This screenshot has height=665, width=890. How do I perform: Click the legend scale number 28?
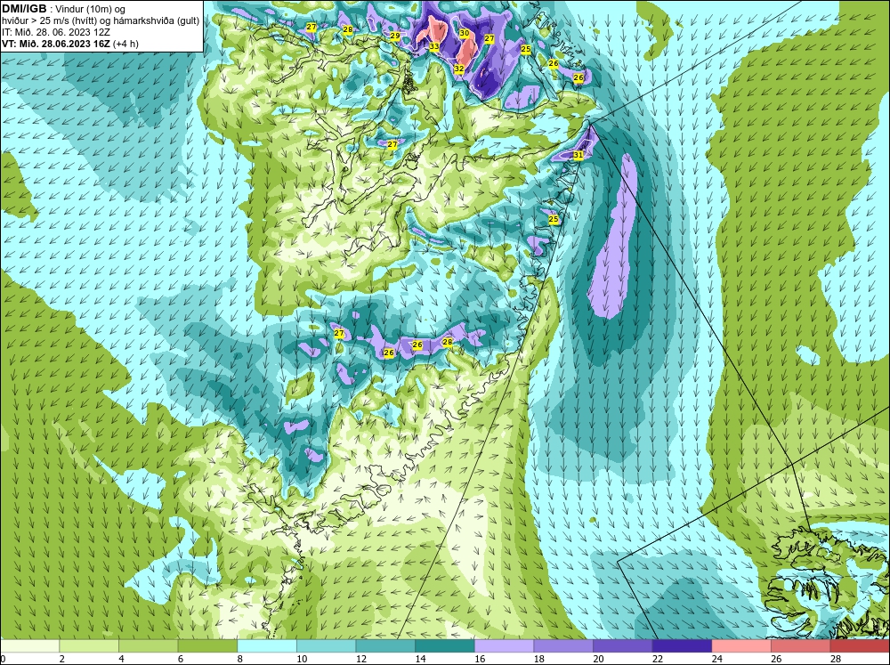[x=836, y=659]
